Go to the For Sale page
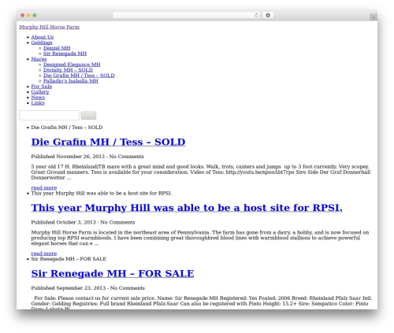The height and width of the screenshot is (333, 394). tap(42, 87)
